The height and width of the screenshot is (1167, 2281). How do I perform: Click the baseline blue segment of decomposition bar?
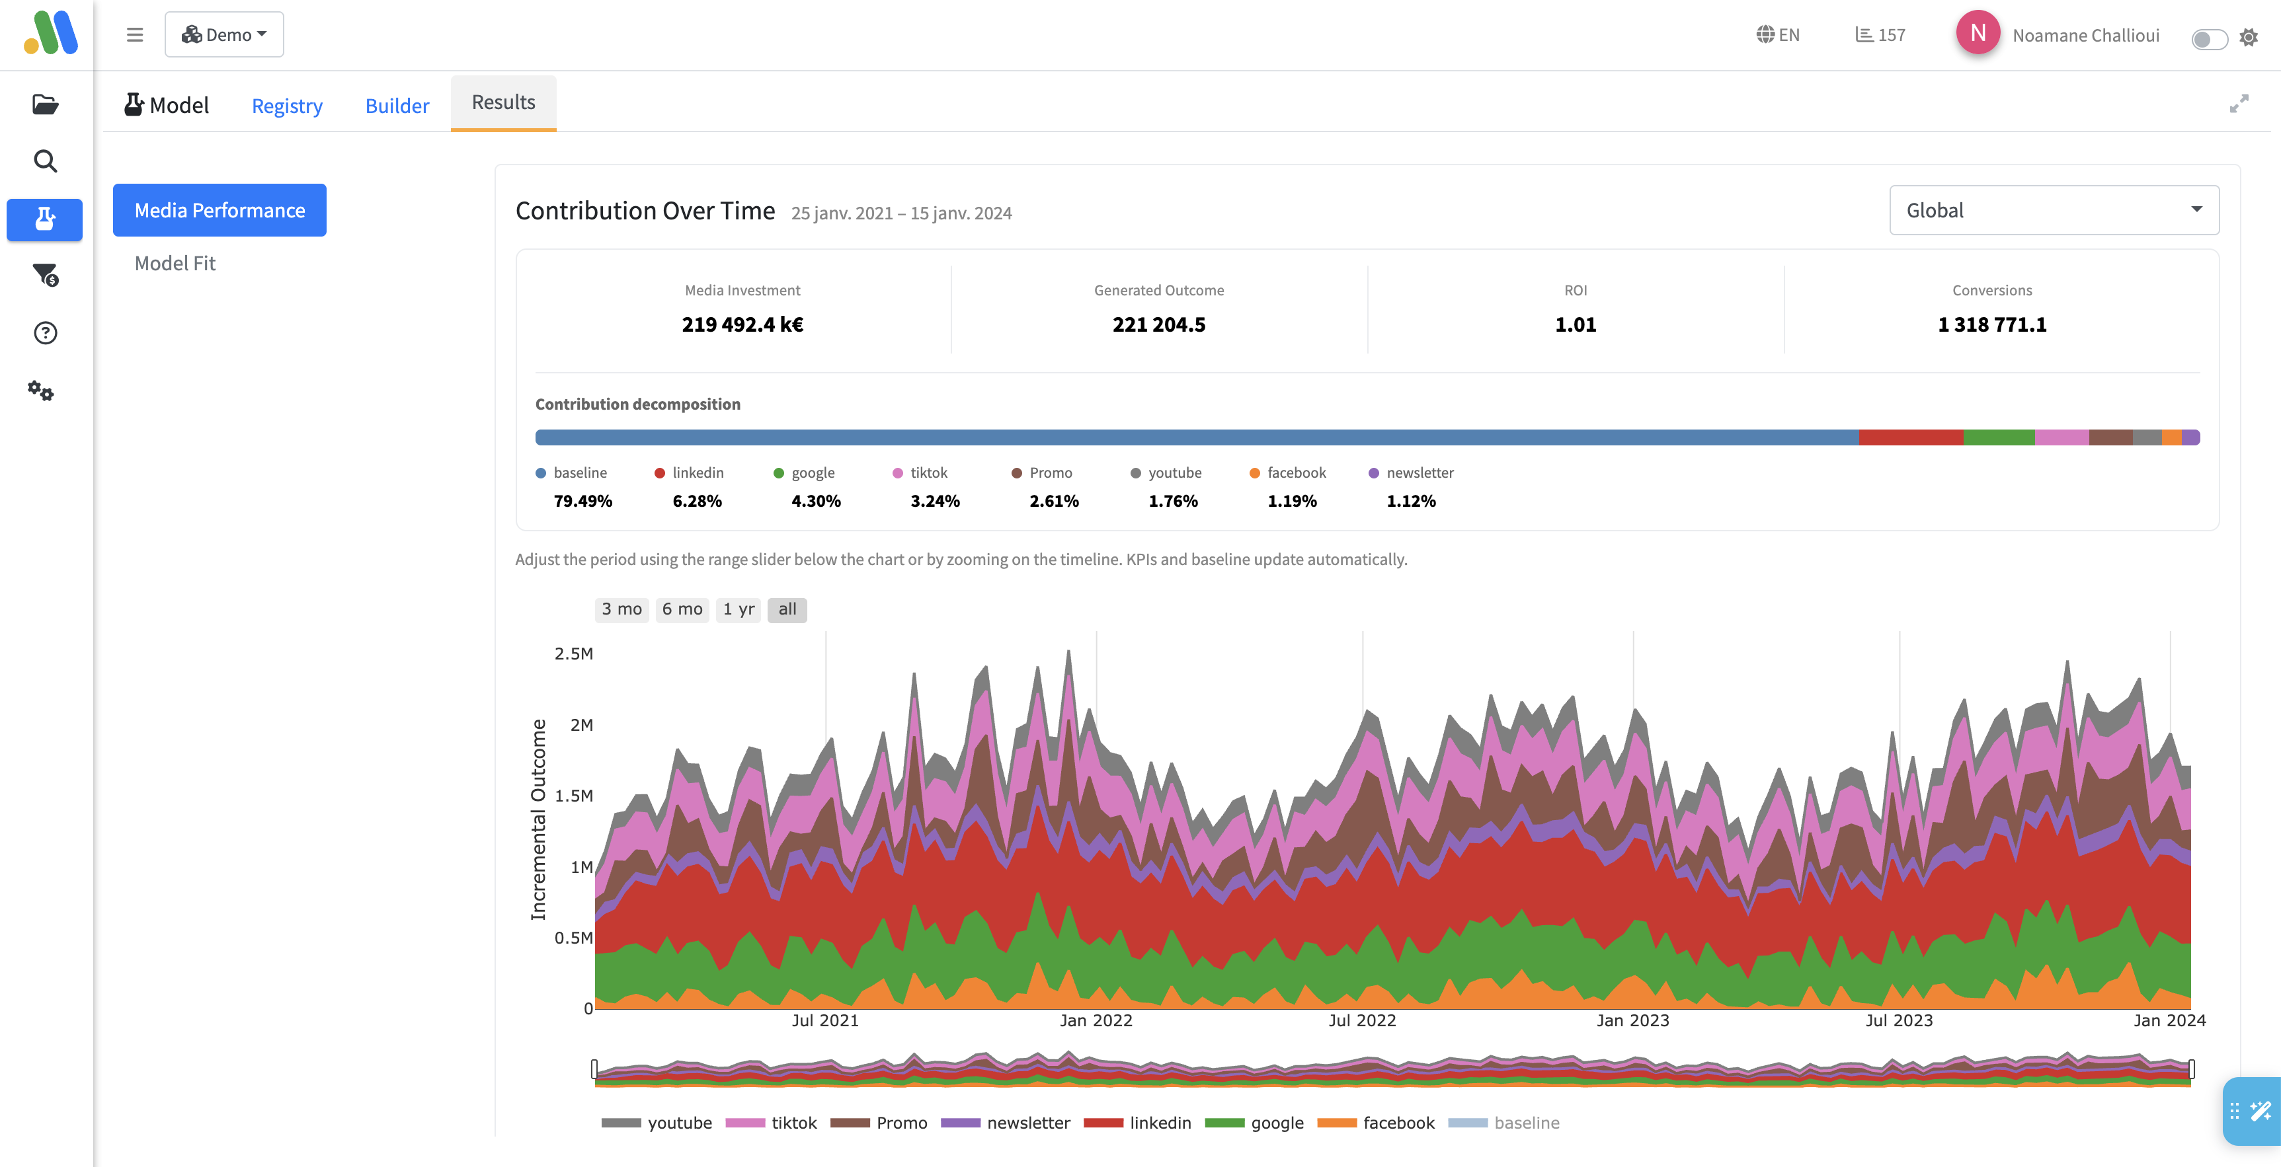(x=1197, y=437)
